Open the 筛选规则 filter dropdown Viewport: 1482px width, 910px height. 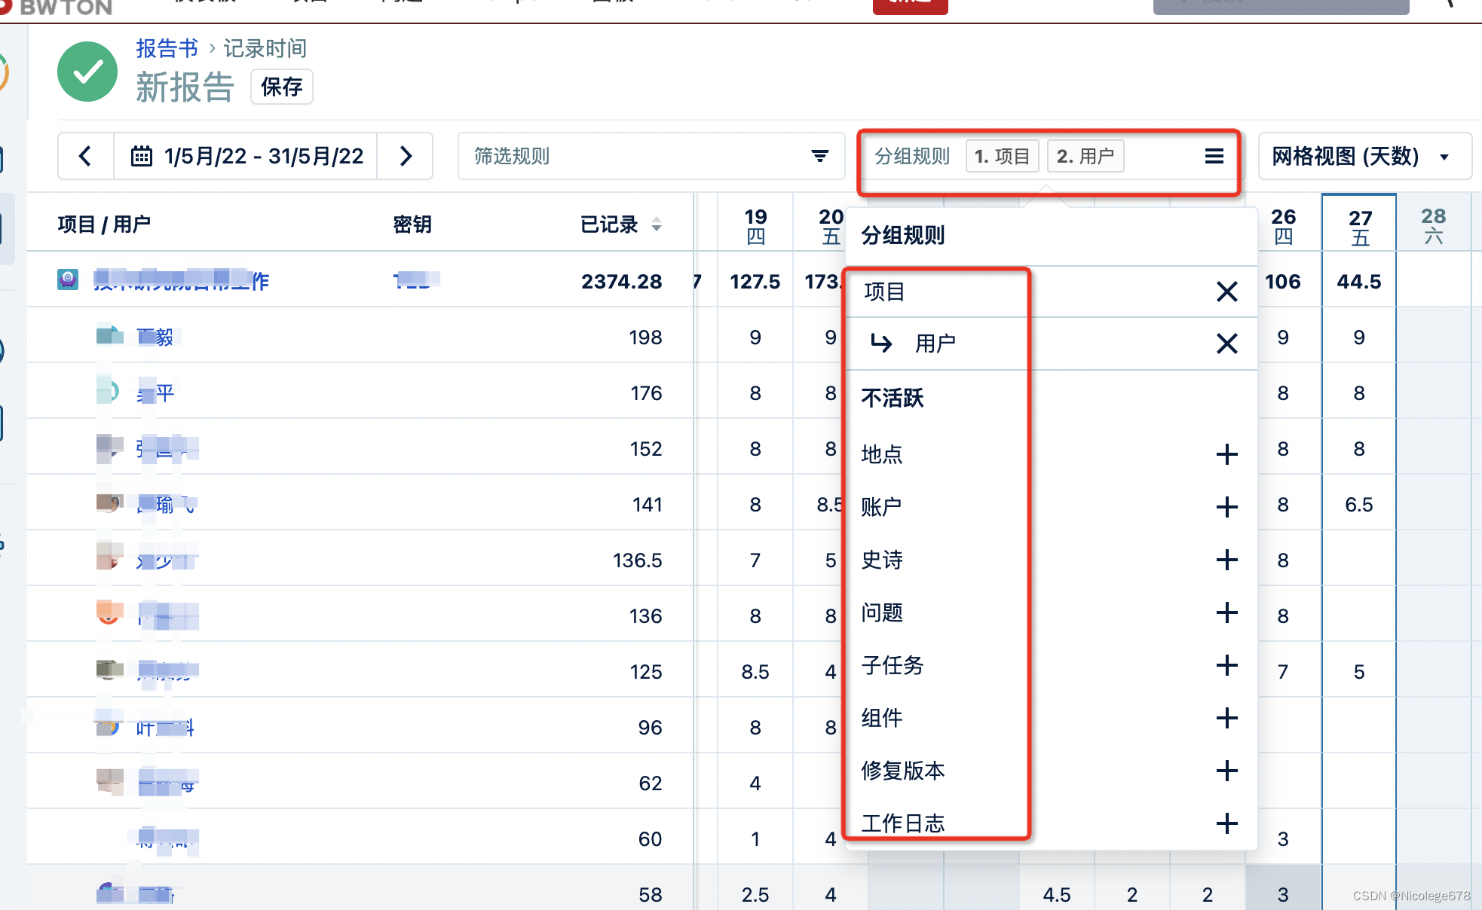(x=651, y=156)
